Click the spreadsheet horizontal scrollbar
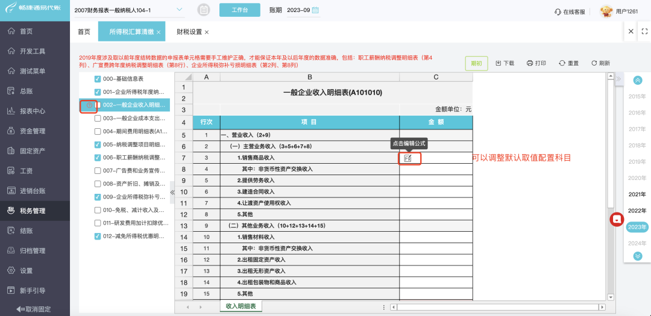651x316 pixels. 498,308
